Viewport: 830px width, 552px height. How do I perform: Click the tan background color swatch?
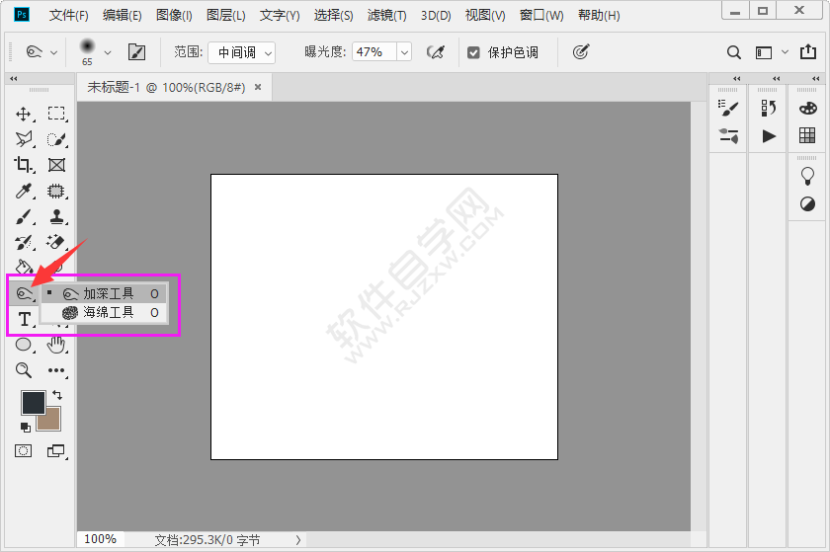(53, 422)
